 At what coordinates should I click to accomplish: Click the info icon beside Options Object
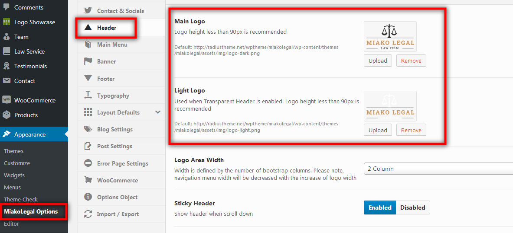pyautogui.click(x=88, y=197)
